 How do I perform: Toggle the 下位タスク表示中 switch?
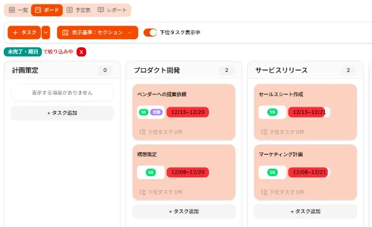pyautogui.click(x=150, y=32)
